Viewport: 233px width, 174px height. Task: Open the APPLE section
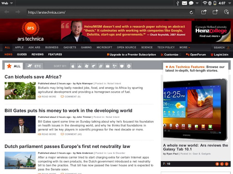coord(19,47)
